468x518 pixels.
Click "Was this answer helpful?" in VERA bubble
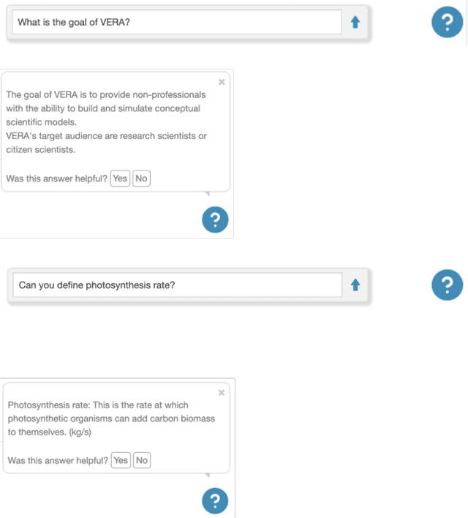pyautogui.click(x=56, y=179)
